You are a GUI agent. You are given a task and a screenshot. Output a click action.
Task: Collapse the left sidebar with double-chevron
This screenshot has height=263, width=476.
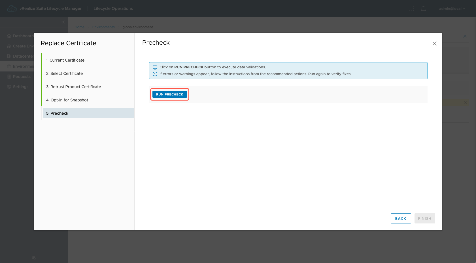pyautogui.click(x=63, y=22)
